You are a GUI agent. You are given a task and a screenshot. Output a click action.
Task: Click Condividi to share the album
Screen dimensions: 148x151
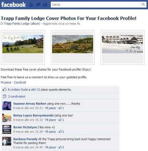pos(20,82)
